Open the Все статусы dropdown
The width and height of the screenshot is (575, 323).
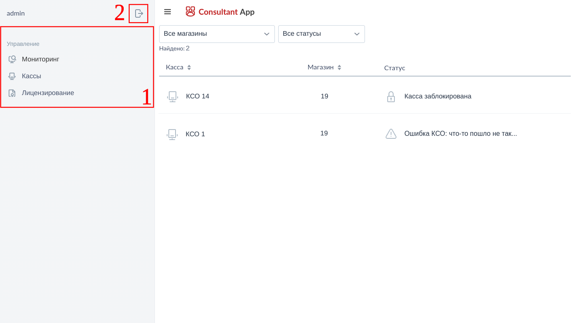[x=321, y=34]
